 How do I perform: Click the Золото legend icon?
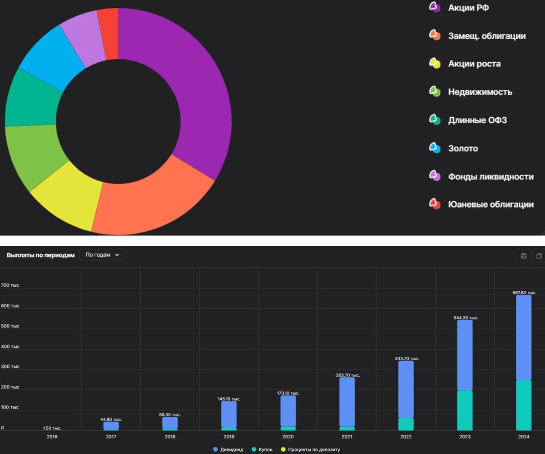click(435, 148)
